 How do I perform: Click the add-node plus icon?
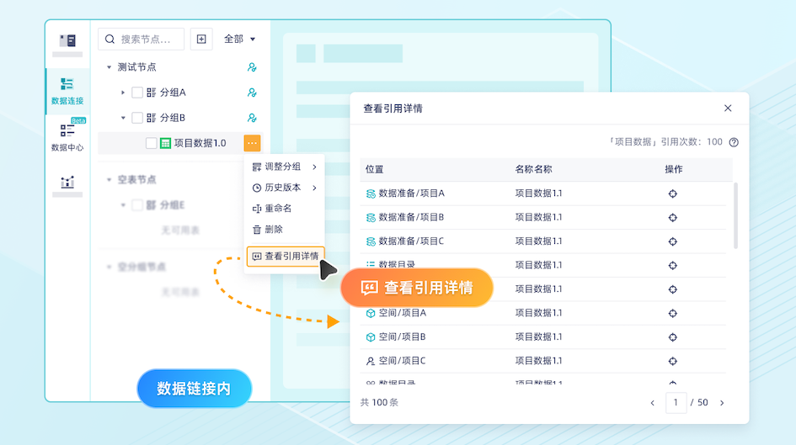(x=201, y=39)
